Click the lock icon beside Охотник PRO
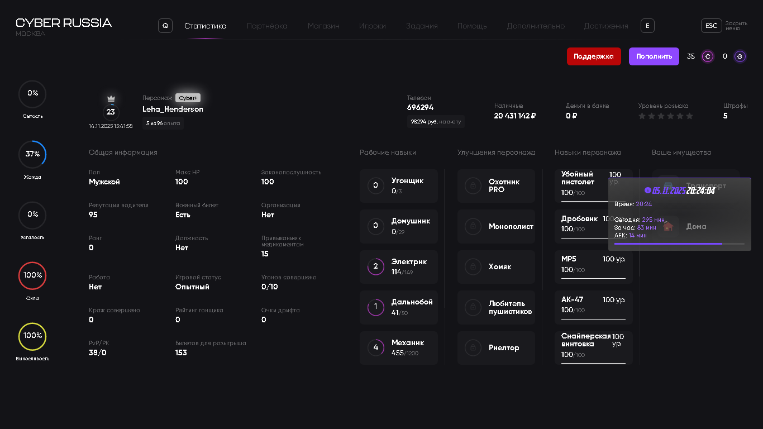 tap(473, 186)
